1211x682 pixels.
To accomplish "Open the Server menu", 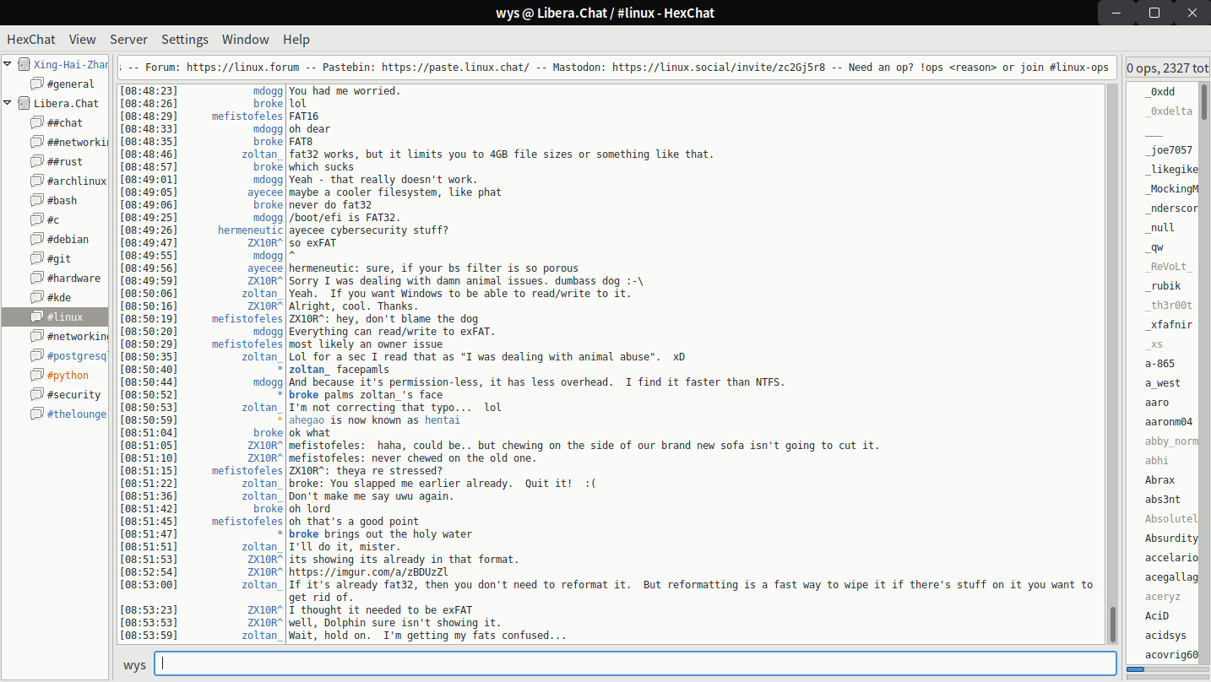I will [128, 39].
